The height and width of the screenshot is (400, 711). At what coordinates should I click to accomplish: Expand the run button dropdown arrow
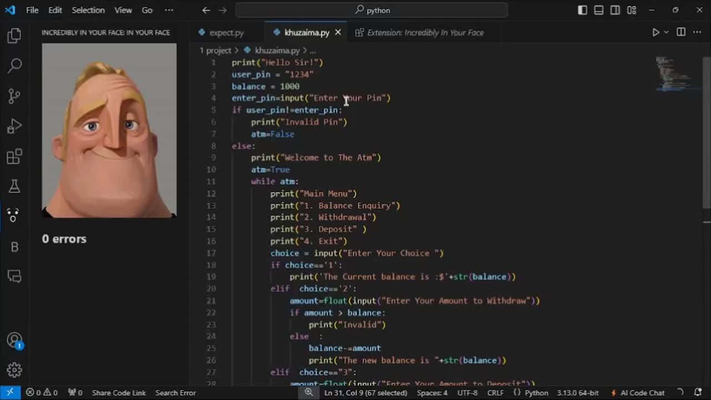click(x=666, y=32)
